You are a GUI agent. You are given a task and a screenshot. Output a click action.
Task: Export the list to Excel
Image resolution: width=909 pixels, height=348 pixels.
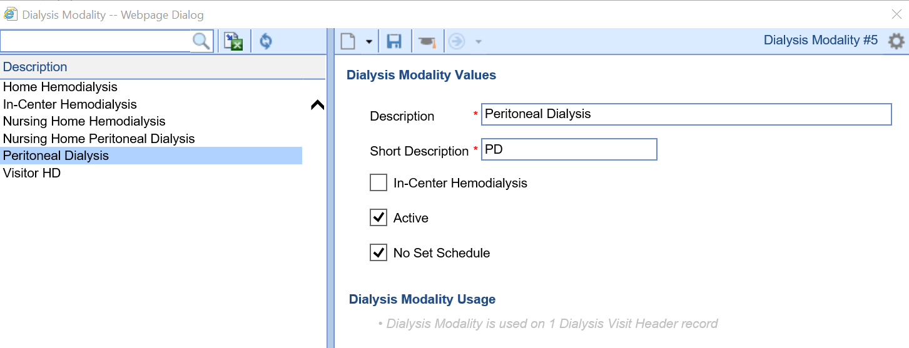pos(233,41)
